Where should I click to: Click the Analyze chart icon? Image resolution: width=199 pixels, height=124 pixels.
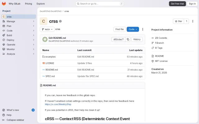click(4, 54)
